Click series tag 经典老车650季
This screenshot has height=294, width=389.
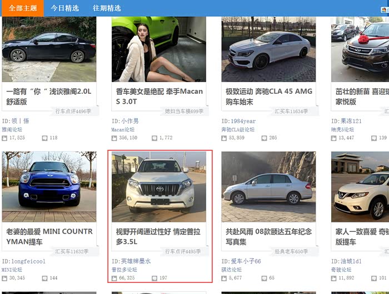point(291,252)
